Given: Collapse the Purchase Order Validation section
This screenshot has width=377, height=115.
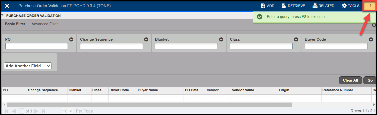Looking at the screenshot, I should coord(3,15).
